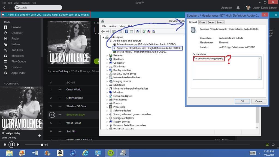
Task: Toggle repeat playback
Action: 273,145
